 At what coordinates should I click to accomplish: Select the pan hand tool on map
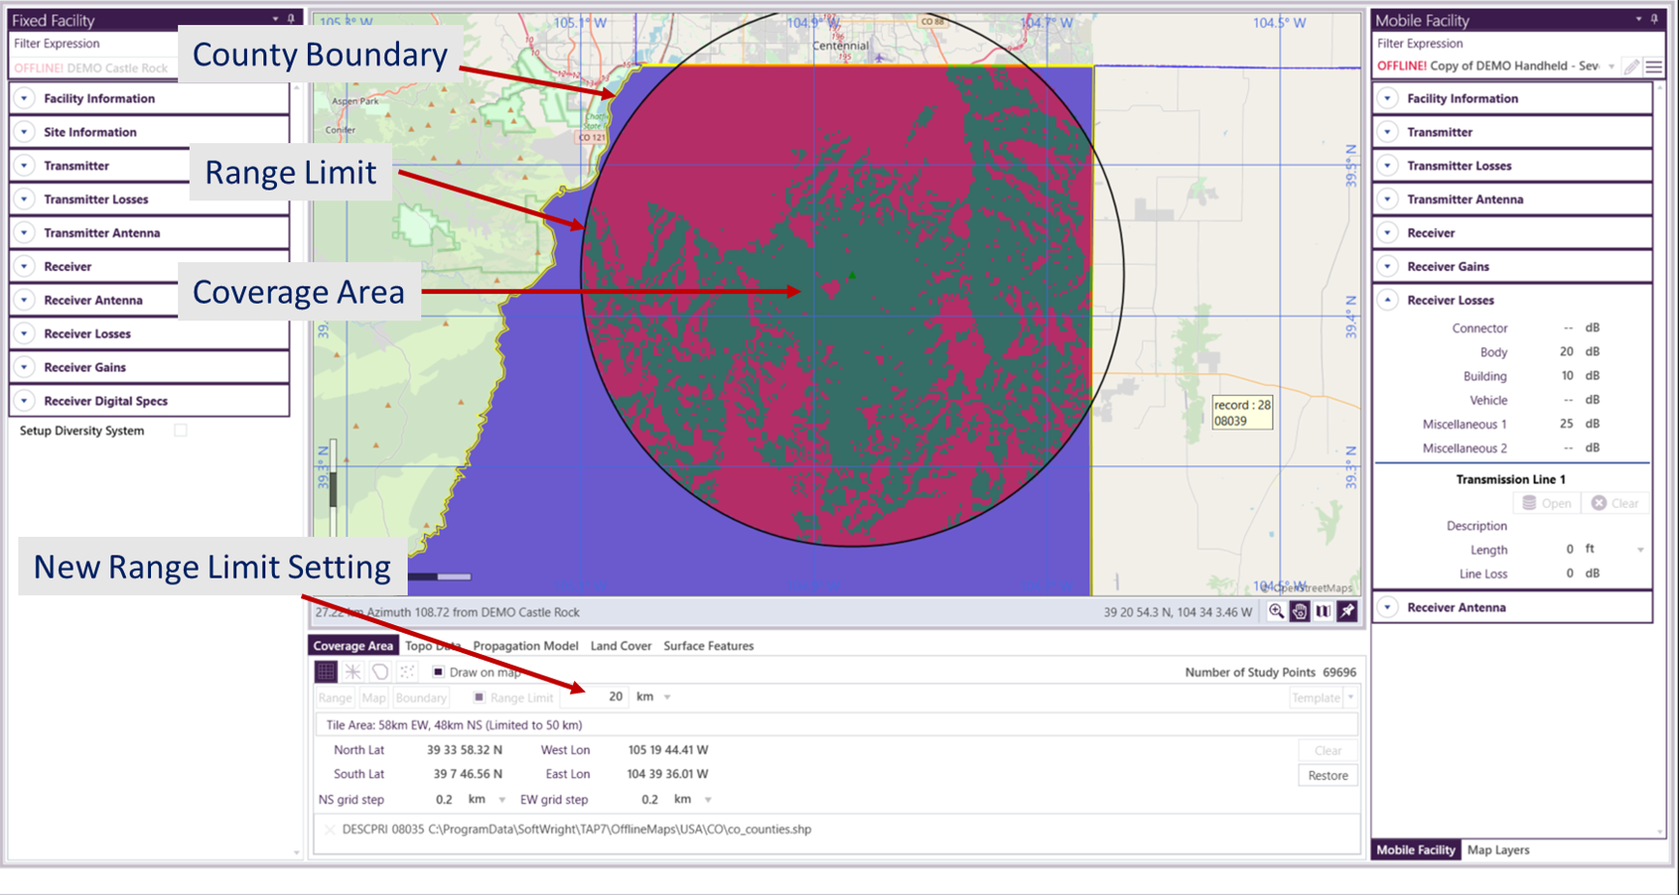click(1299, 612)
